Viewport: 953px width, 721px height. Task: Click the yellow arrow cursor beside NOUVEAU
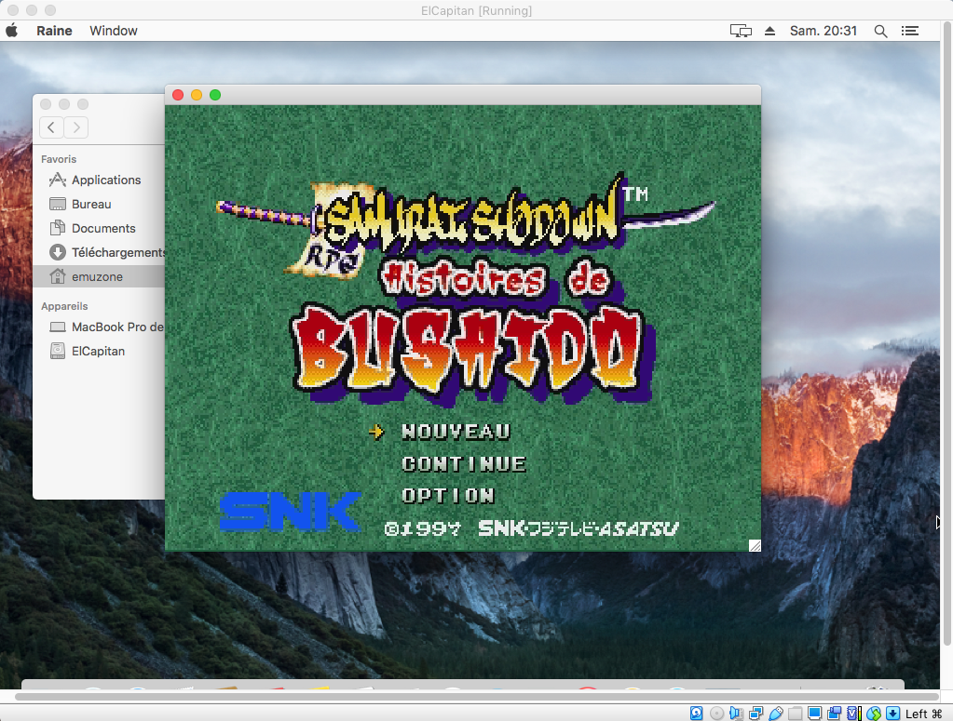[x=376, y=432]
